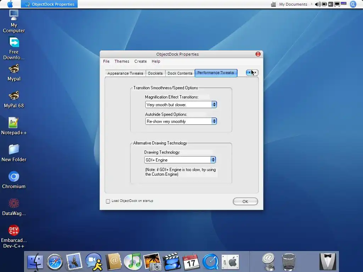Image resolution: width=363 pixels, height=272 pixels.
Task: Launch MyPal 68 desktop shortcut
Action: (14, 100)
